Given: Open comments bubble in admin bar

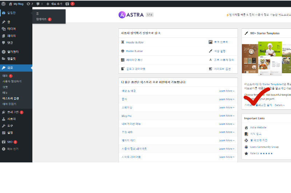Looking at the screenshot, I should [x=40, y=4].
